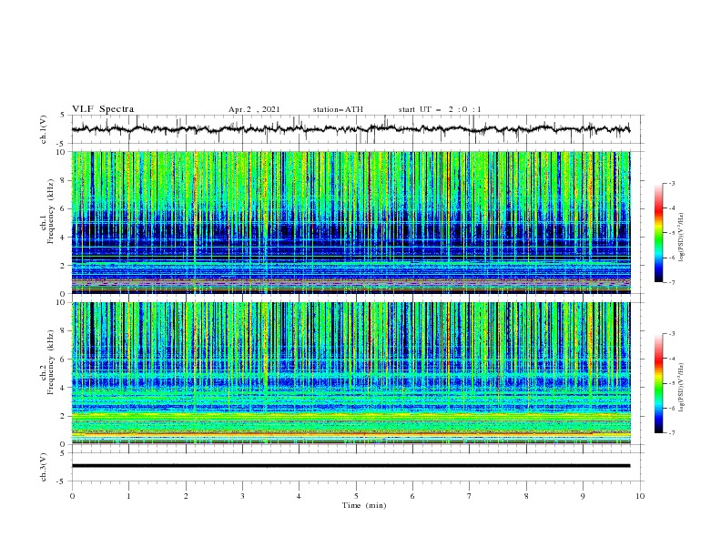Click the "6" kHz tick on ch.1 frequency axis
Screen dimensions: 721x557
(x=65, y=208)
